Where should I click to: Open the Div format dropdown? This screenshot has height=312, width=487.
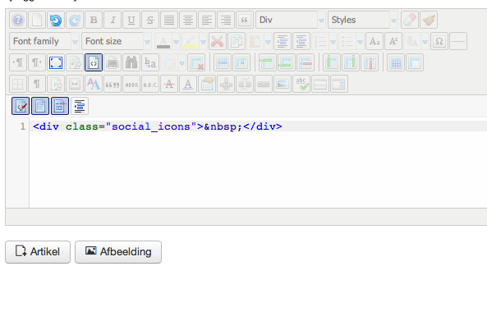point(291,21)
